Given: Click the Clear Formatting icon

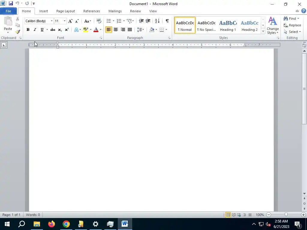Looking at the screenshot, I should point(99,21).
